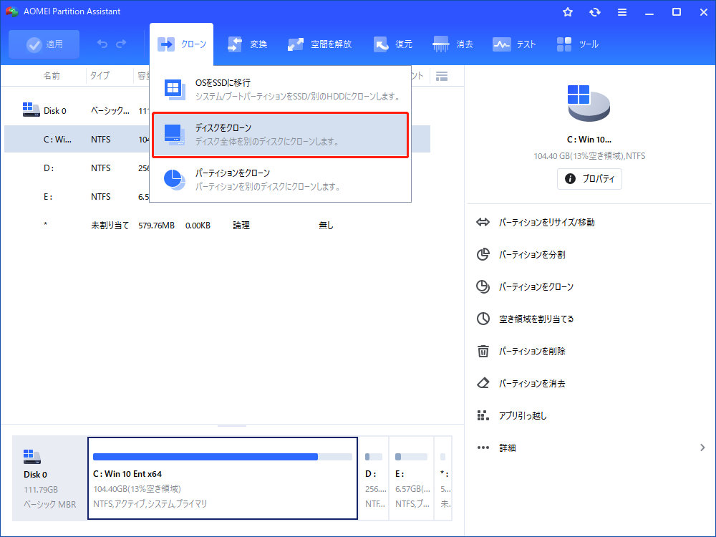
Task: Click パーティションをリサイズ/移動 in side panel
Action: pyautogui.click(x=546, y=223)
